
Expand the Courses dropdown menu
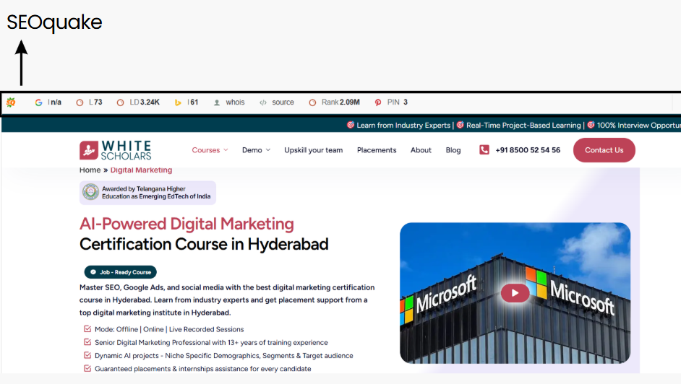pos(210,150)
